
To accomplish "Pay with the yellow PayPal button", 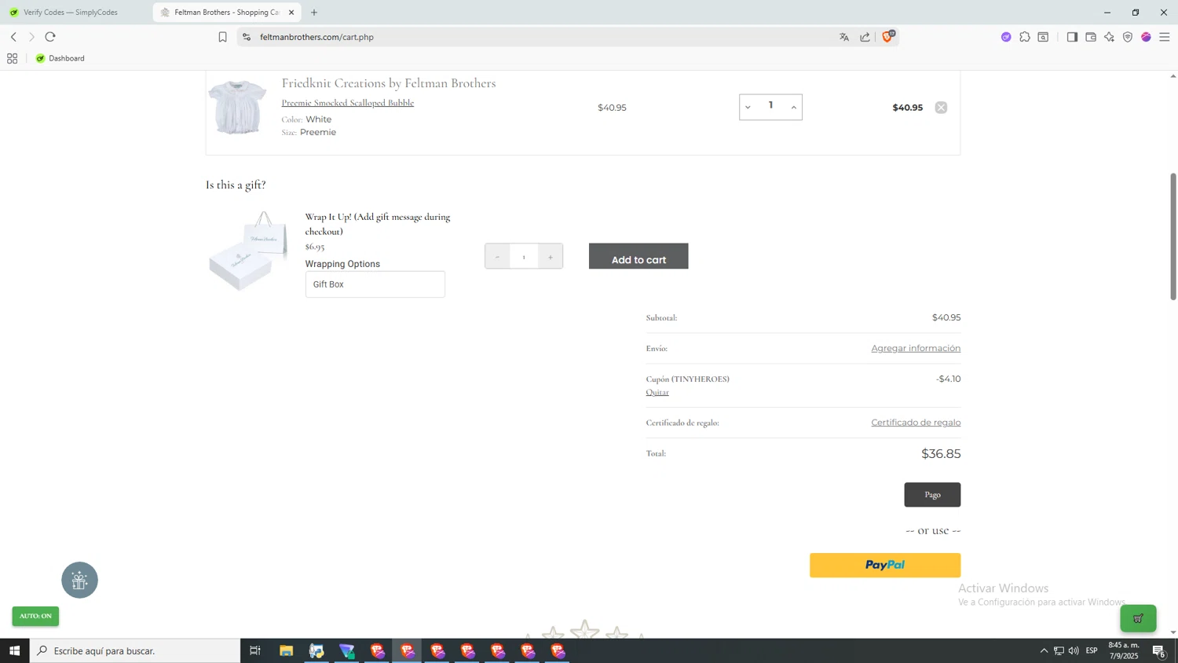I will tap(885, 566).
